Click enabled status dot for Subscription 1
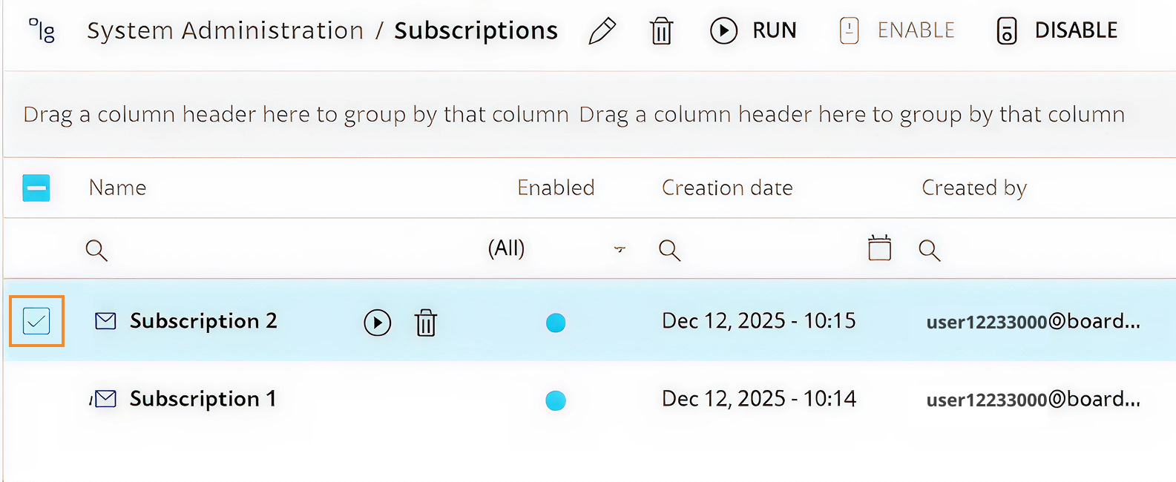Screen dimensions: 1176x482 click(x=556, y=400)
